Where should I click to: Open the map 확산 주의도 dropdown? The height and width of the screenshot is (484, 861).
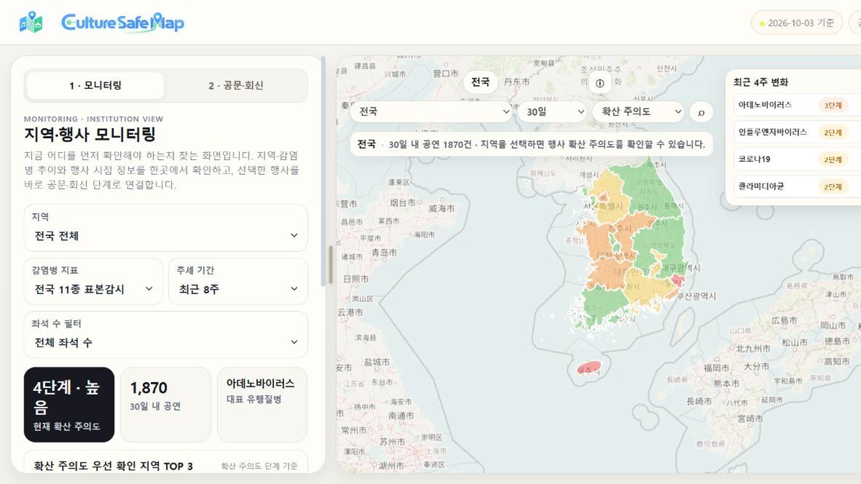coord(639,111)
